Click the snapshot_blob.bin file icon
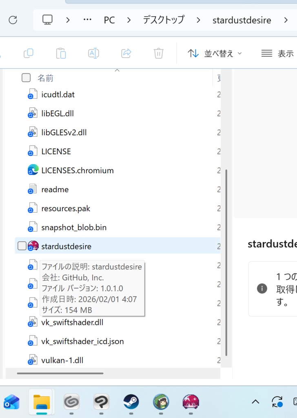This screenshot has height=418, width=297. (33, 227)
